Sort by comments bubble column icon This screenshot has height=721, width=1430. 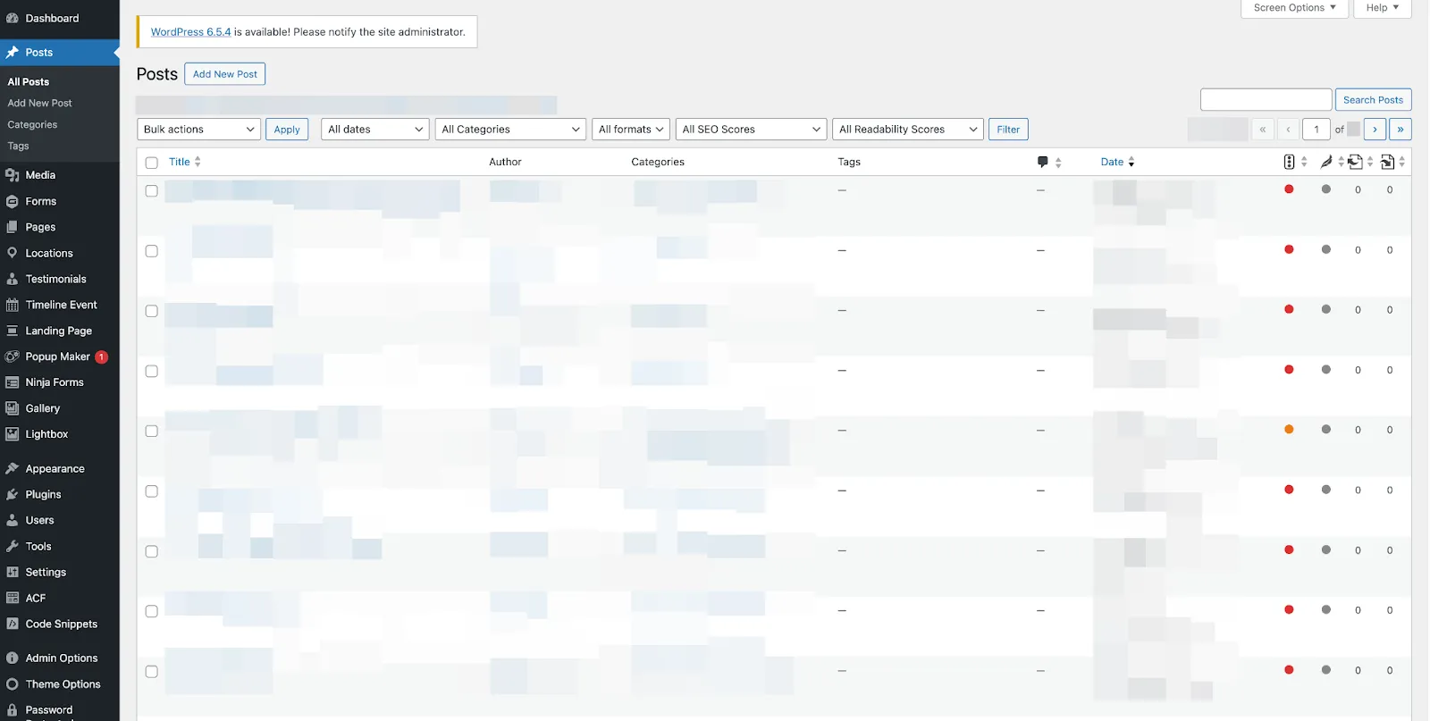[x=1042, y=162]
